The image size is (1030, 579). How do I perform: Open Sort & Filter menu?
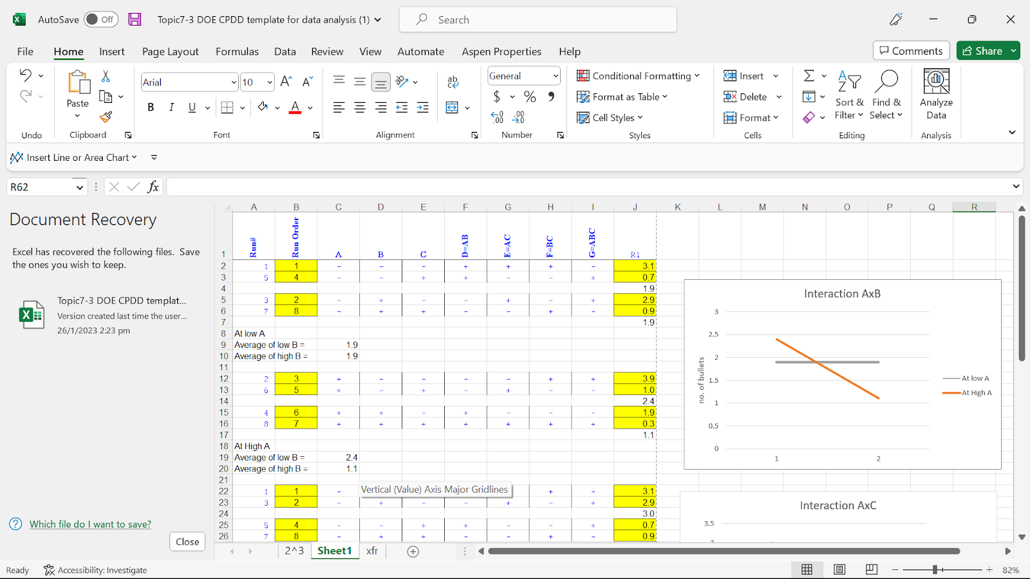(849, 95)
